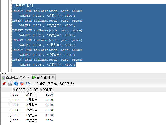This screenshot has height=125, width=166.
Task: Click the refresh query results icon
Action: coord(16,84)
